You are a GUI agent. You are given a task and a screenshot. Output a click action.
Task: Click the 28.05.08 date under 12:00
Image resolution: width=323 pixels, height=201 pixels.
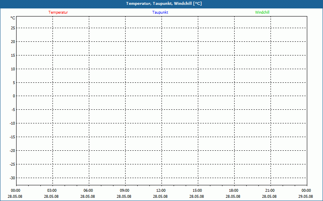click(x=160, y=197)
